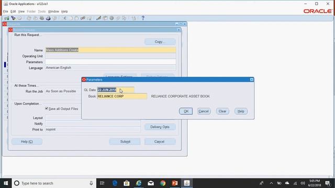Click the Show Navigator toolbar icon

(20, 18)
